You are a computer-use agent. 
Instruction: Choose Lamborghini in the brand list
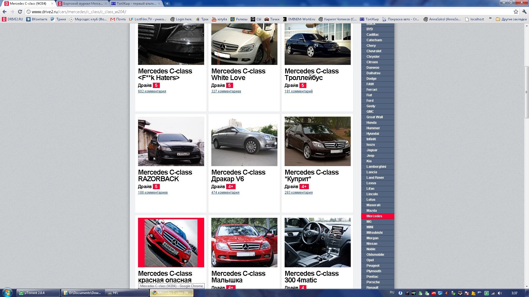(x=377, y=167)
